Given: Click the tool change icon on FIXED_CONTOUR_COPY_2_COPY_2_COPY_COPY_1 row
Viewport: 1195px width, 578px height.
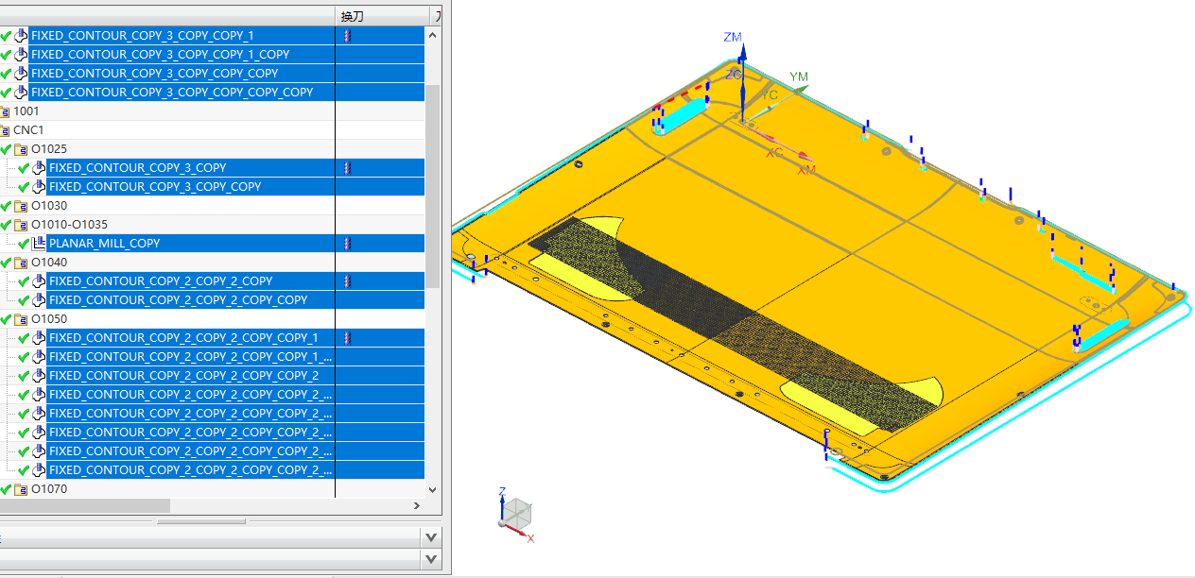Looking at the screenshot, I should click(347, 338).
